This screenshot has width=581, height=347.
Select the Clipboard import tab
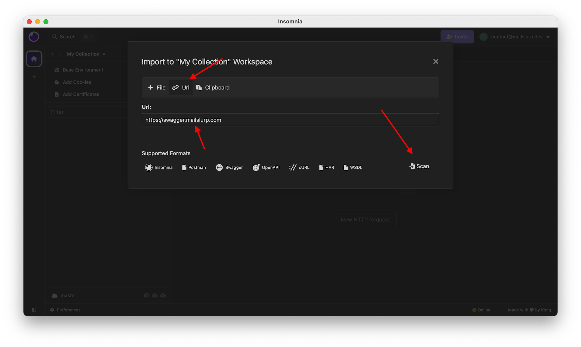[x=213, y=87]
